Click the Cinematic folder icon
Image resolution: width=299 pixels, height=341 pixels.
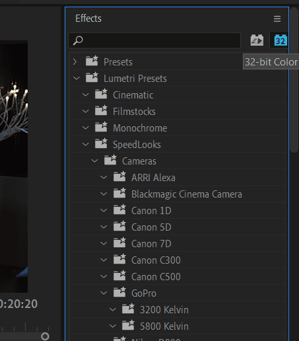tap(101, 94)
